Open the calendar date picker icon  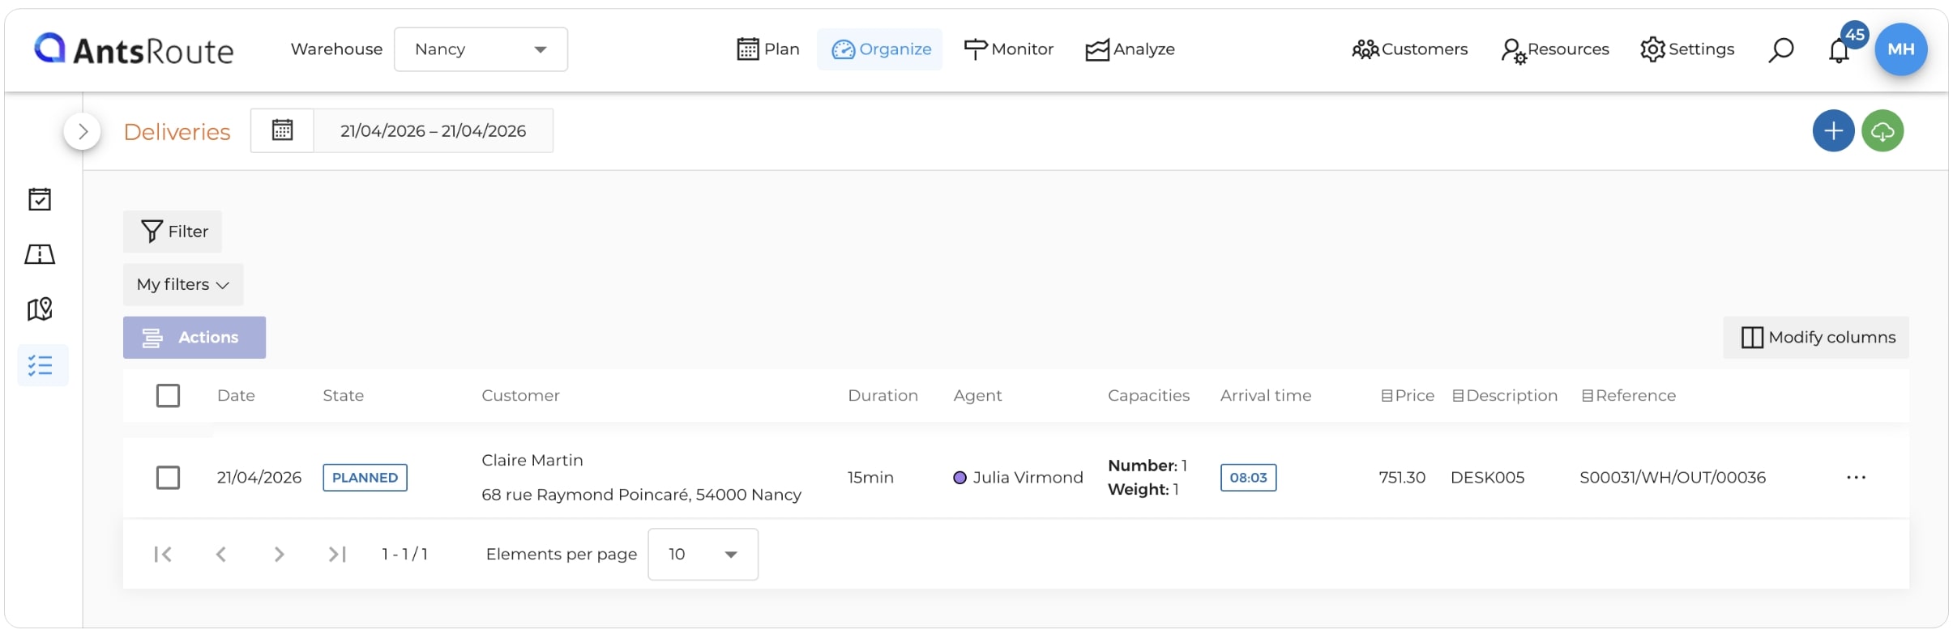[282, 130]
